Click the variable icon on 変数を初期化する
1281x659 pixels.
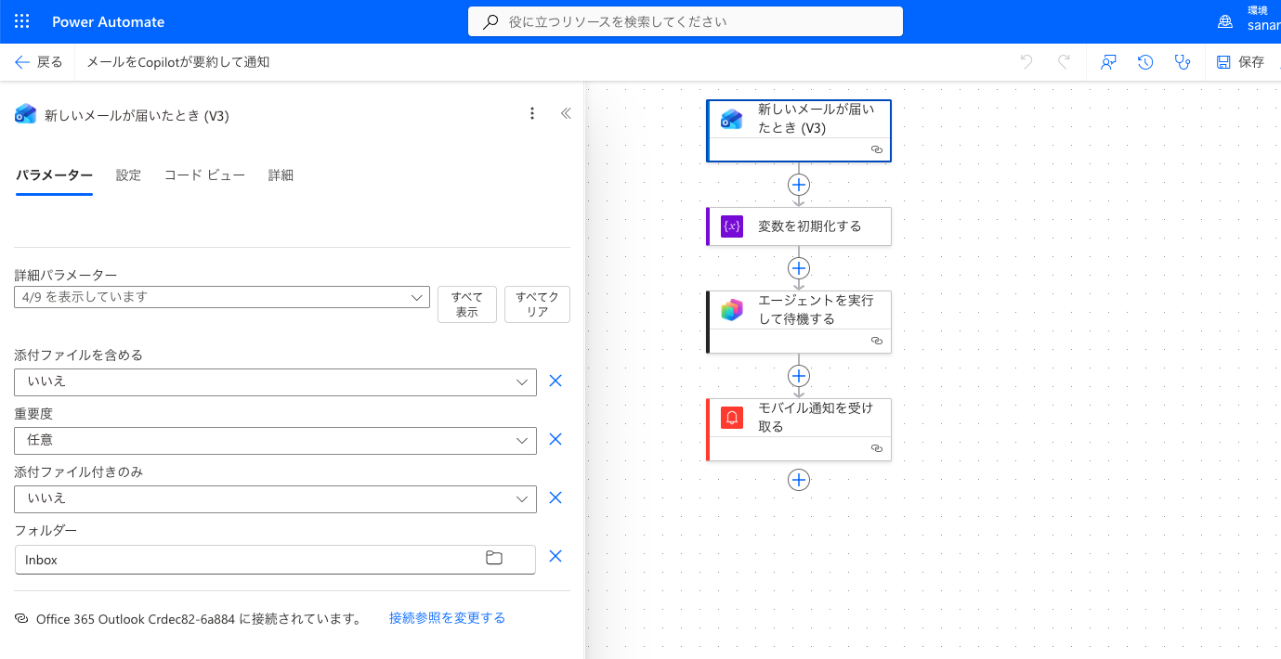click(732, 226)
